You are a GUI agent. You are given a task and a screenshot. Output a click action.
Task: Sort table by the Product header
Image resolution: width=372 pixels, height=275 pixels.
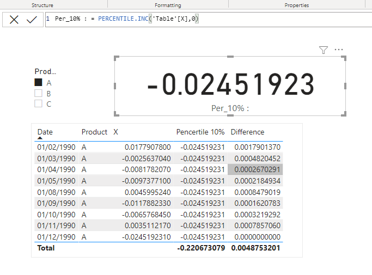point(94,132)
